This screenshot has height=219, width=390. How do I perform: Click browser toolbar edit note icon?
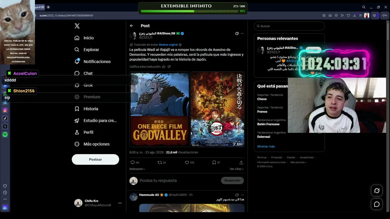pyautogui.click(x=324, y=16)
